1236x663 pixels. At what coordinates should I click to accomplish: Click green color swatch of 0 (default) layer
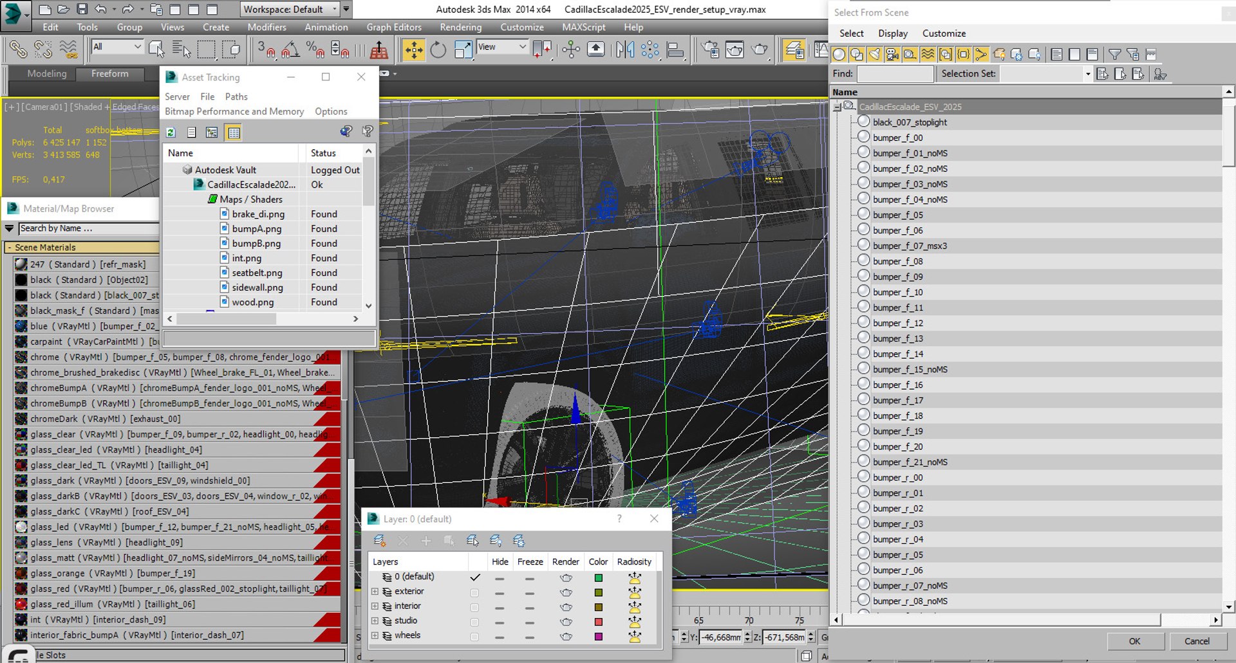point(599,578)
